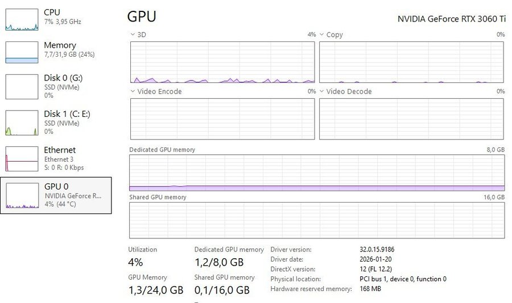Viewport: 512px width, 303px height.
Task: Open the Memory usage thumbnail graph
Action: (22, 52)
